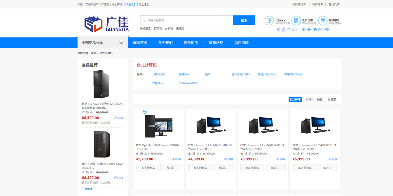The width and height of the screenshot is (393, 196).
Task: Open the 关于我们 nav menu item
Action: point(165,43)
